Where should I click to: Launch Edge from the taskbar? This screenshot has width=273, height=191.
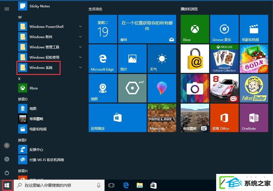click(x=126, y=185)
